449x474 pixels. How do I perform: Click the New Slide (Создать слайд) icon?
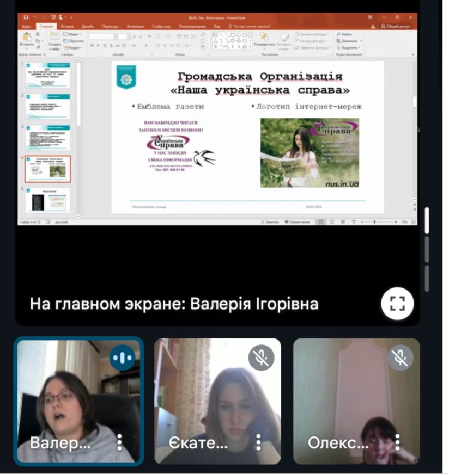(x=54, y=37)
